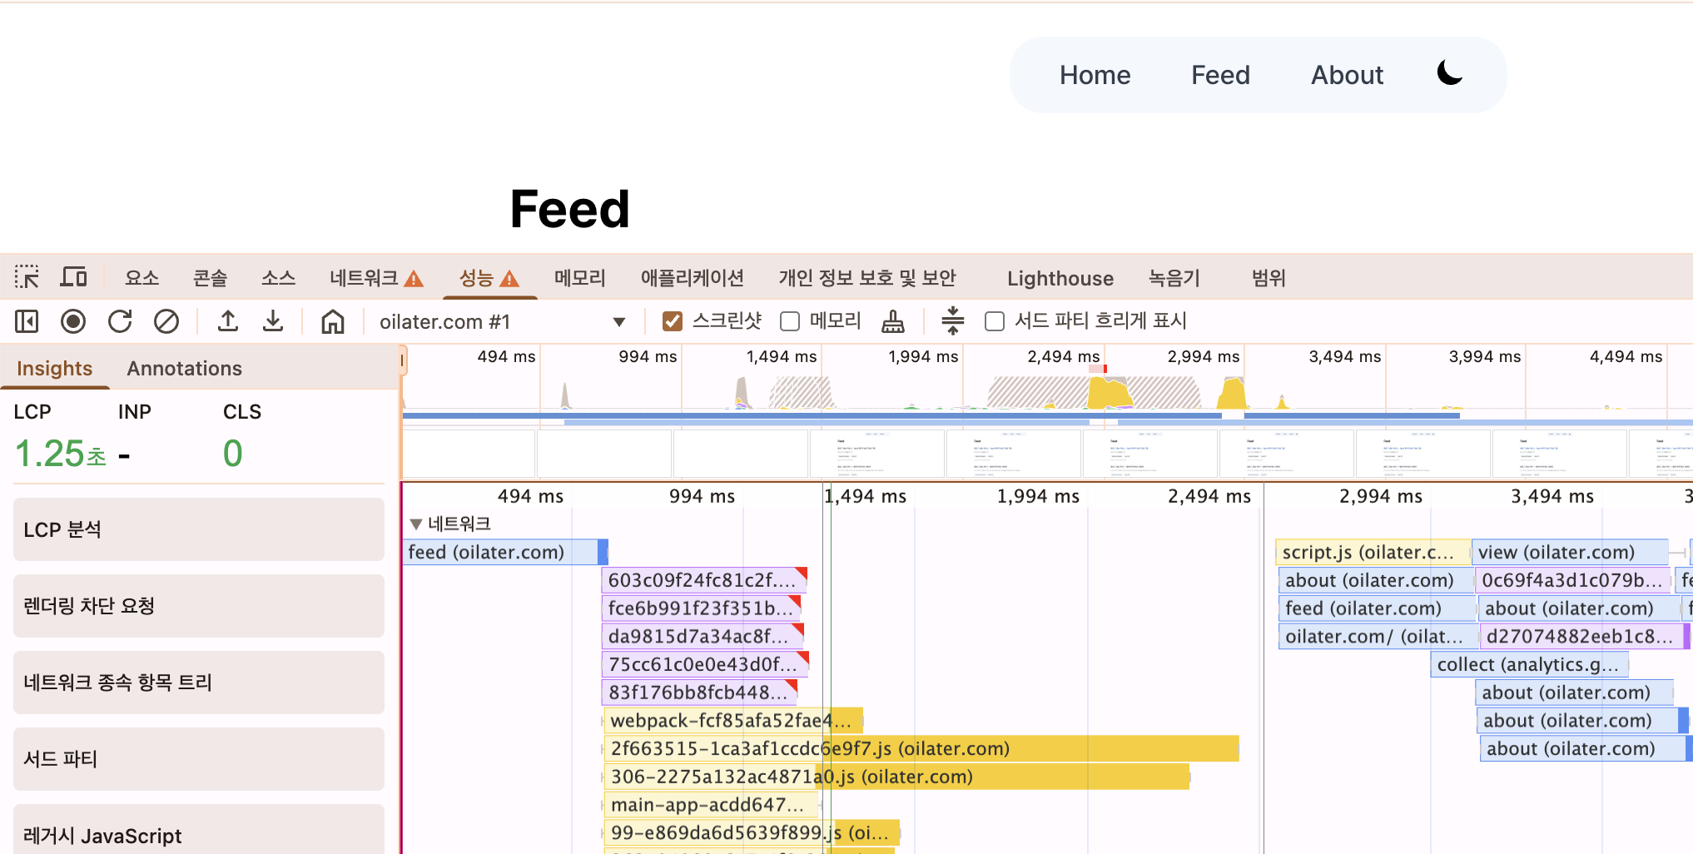1693x854 pixels.
Task: Select the 2f663515-1ca3af1ccdc6e9f7.js request
Action: pyautogui.click(x=921, y=749)
